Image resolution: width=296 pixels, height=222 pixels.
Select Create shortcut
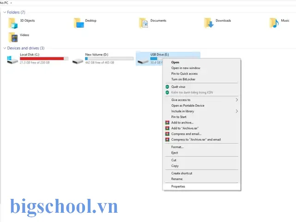coord(202,173)
